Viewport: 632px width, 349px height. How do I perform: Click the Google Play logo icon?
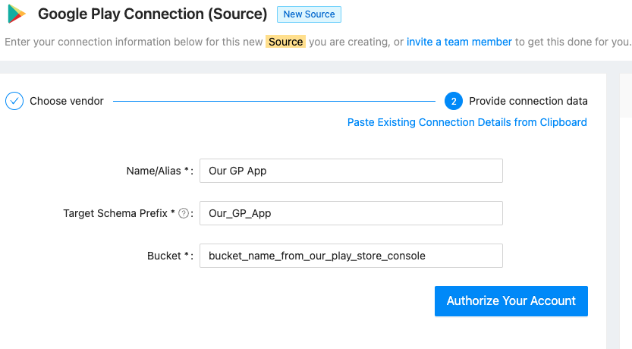(17, 14)
